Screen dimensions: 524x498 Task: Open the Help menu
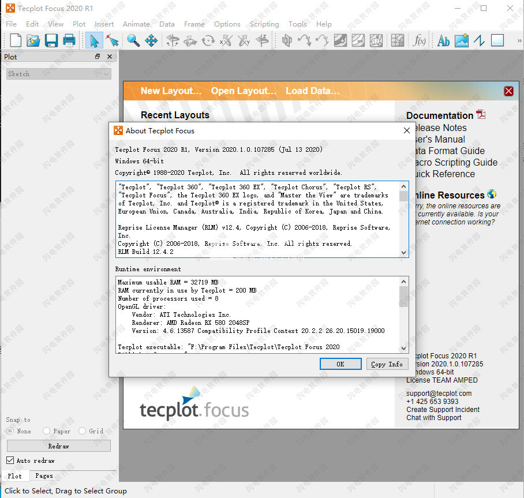pos(324,24)
